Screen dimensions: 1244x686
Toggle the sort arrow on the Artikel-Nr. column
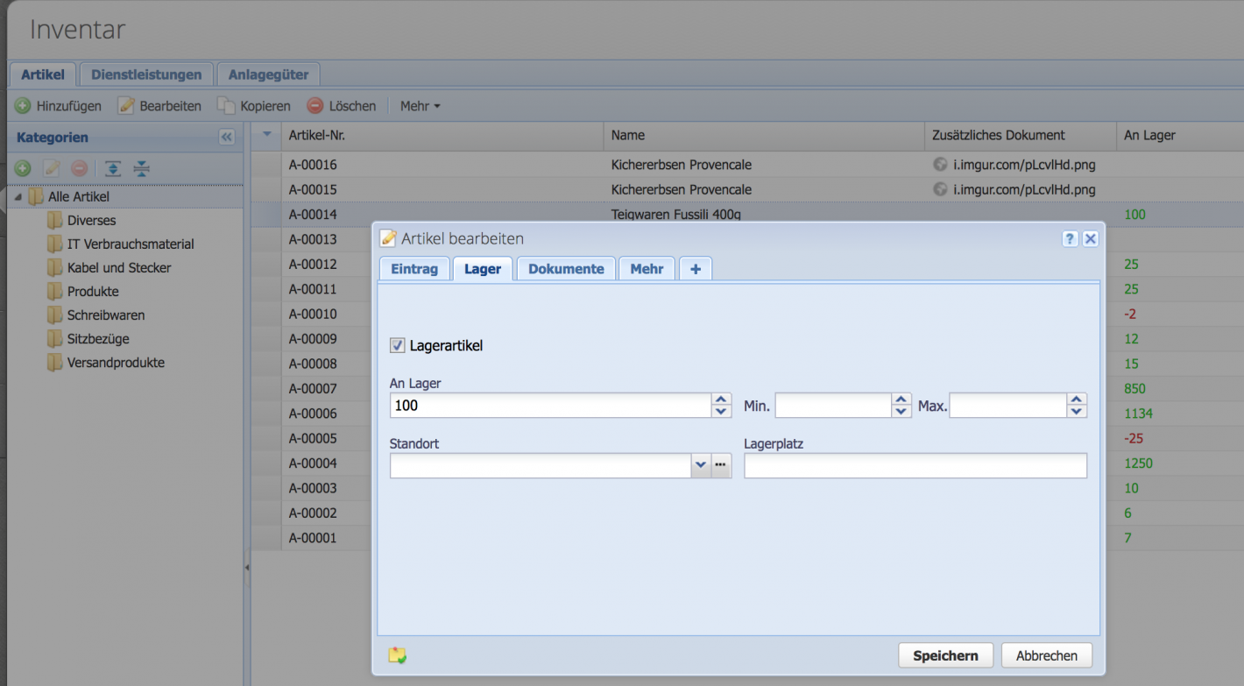(267, 135)
